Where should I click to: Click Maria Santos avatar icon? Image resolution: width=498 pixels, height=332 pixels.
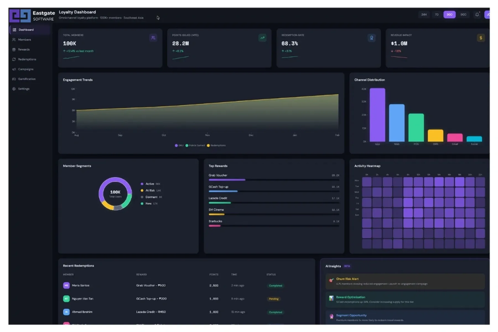(x=66, y=286)
